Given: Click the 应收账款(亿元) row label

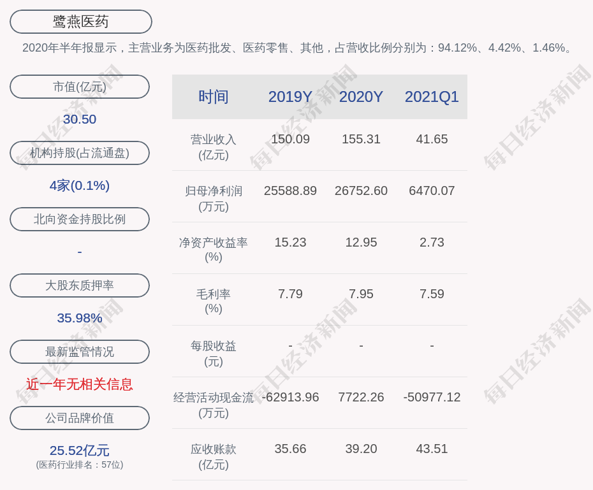Looking at the screenshot, I should click(214, 457).
